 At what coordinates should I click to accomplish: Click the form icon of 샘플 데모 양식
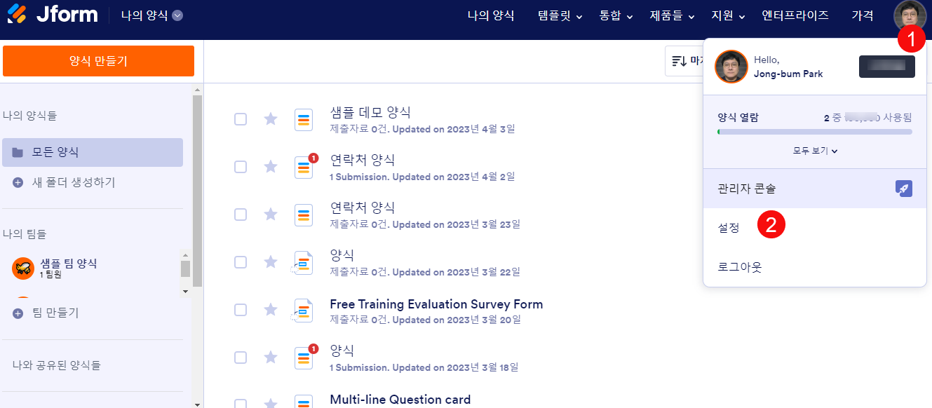(304, 120)
